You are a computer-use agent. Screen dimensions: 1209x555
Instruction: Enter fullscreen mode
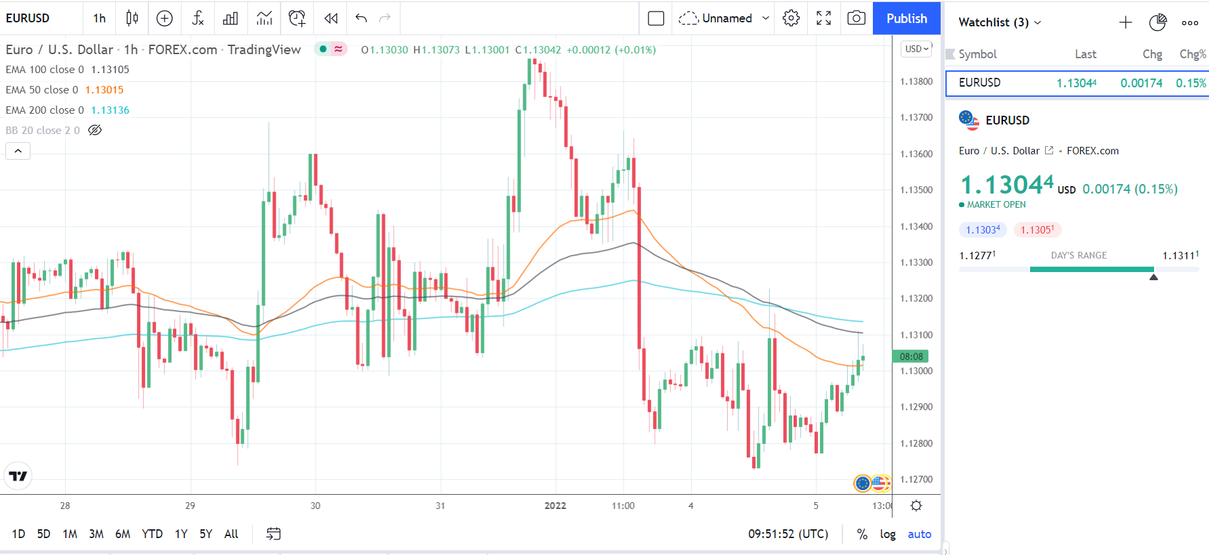coord(823,18)
